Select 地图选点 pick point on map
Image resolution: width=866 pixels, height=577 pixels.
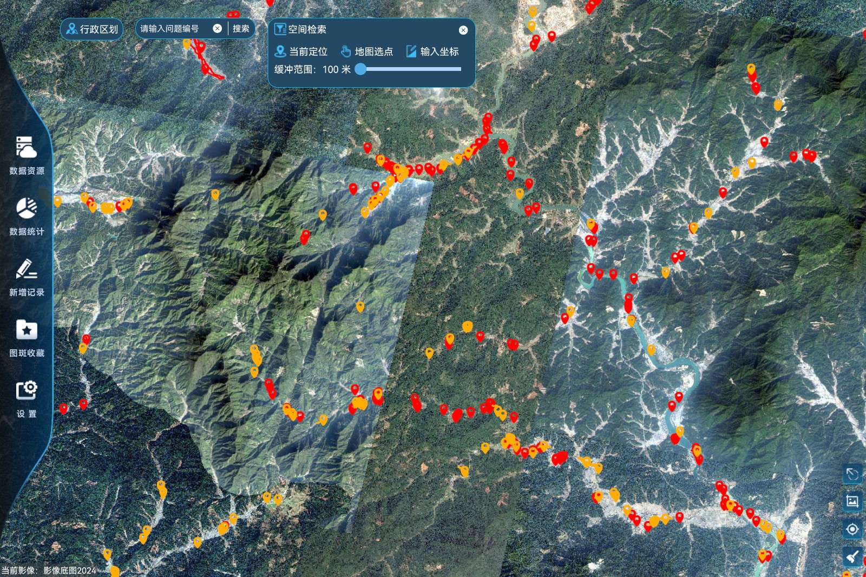coord(367,51)
